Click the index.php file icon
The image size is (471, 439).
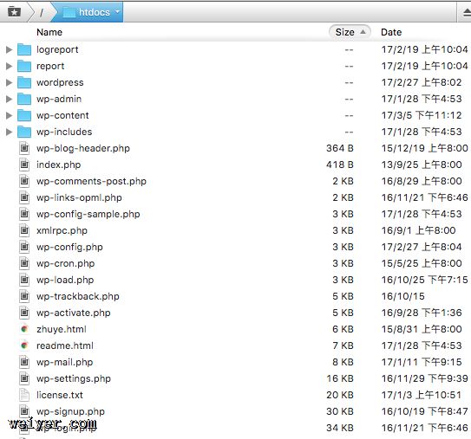tap(24, 165)
